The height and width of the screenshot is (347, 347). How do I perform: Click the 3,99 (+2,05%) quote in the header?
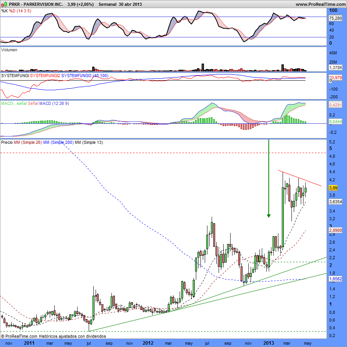81,4
